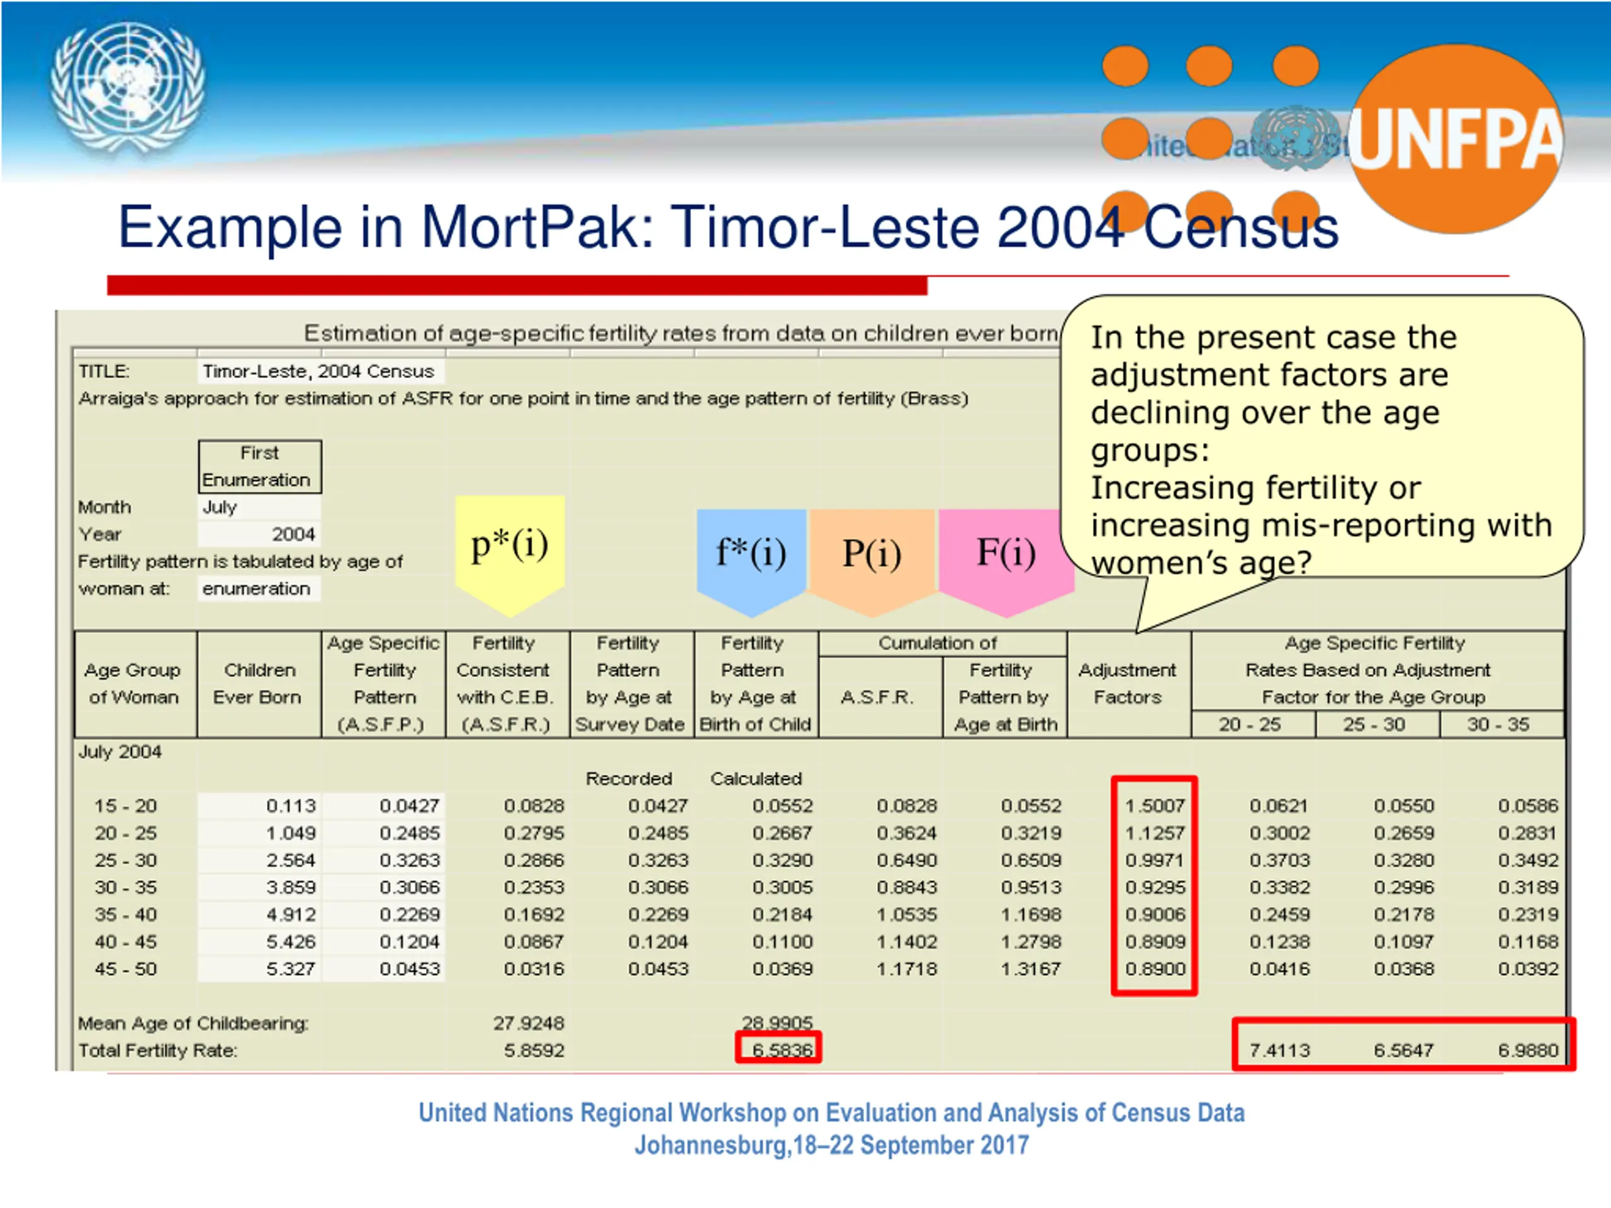Click cumulated fertility pattern value 1.3167
This screenshot has height=1208, width=1611.
1031,969
